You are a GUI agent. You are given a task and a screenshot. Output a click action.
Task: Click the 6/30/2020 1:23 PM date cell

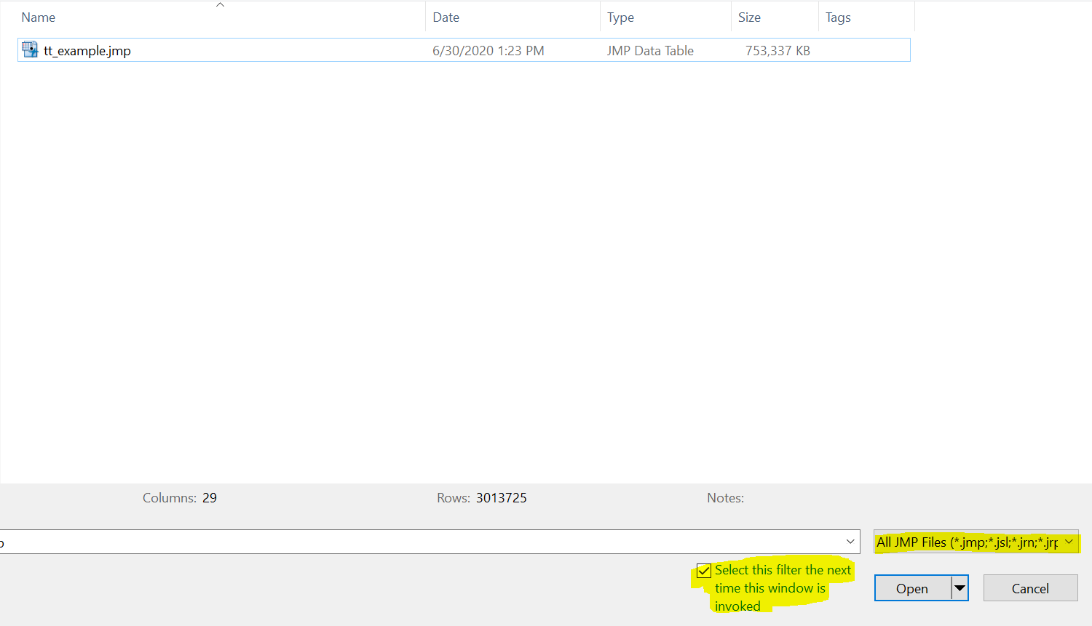488,50
